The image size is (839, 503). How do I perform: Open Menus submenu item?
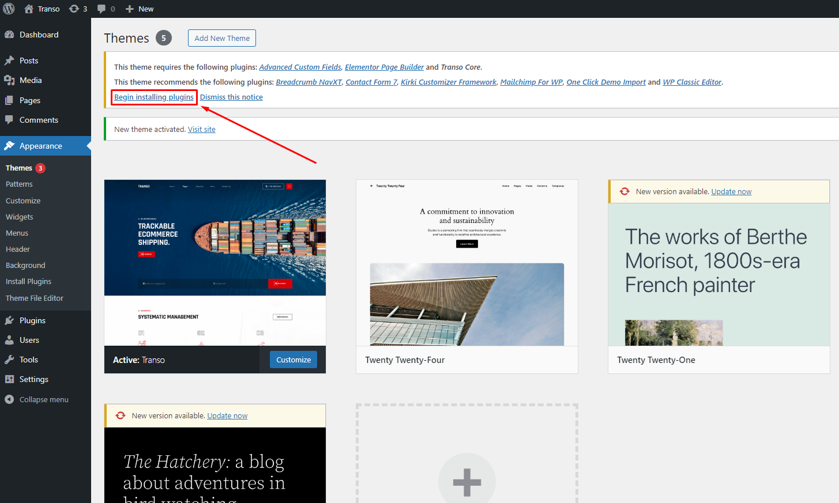tap(17, 233)
